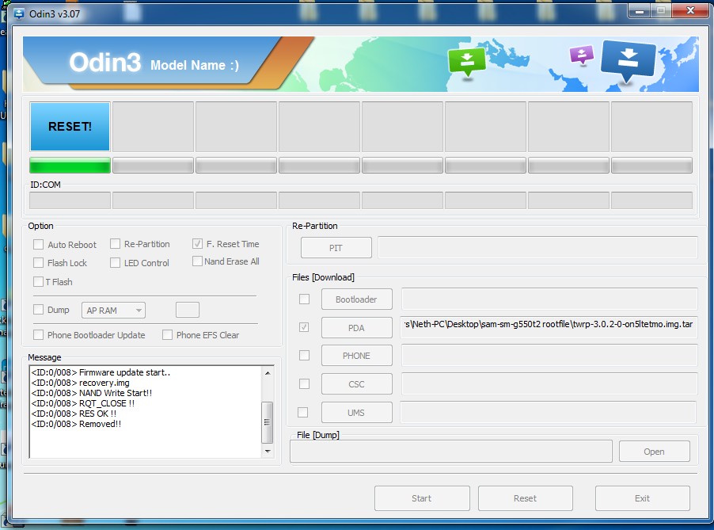Viewport: 714px width, 530px height.
Task: Click the Bootloader file button
Action: 356,299
